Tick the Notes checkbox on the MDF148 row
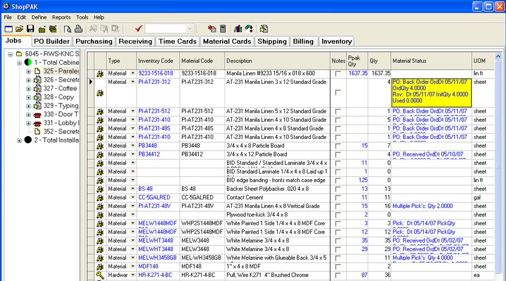 (338, 267)
